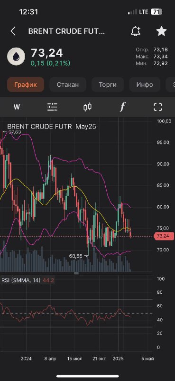175x381 pixels.
Task: Tap the handle between chart and RSI
Action: tap(76, 273)
